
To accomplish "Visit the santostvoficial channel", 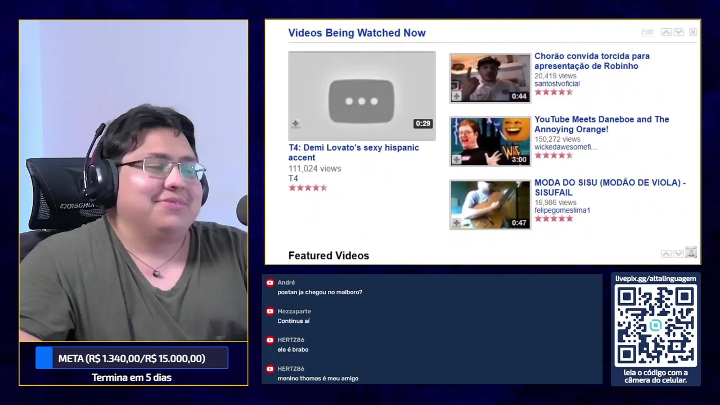I will click(x=557, y=84).
